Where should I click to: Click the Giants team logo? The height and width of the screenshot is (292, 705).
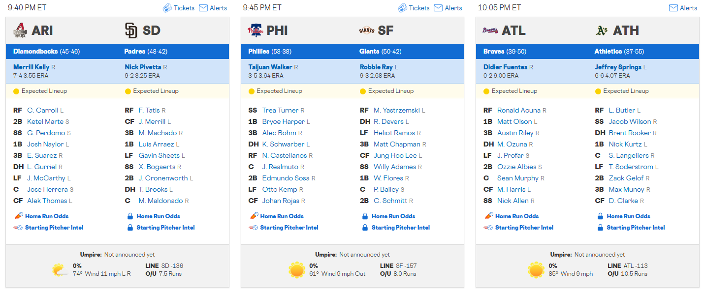coord(367,31)
